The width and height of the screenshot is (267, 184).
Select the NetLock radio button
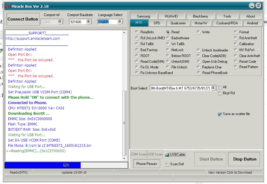coord(168,50)
